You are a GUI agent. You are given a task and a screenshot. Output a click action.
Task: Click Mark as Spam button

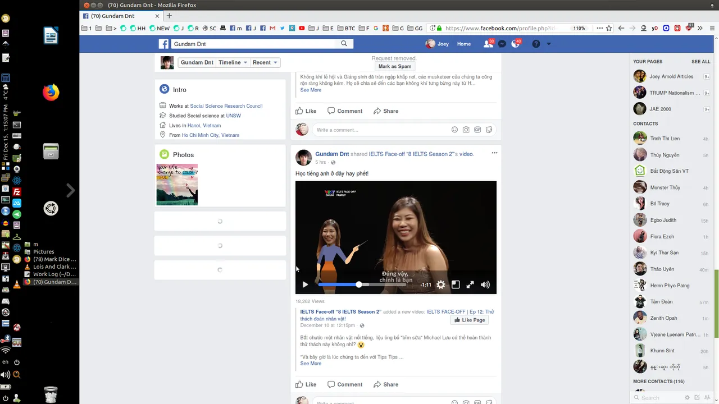point(395,66)
